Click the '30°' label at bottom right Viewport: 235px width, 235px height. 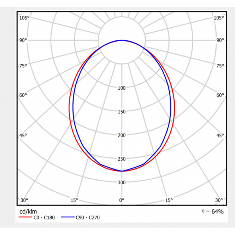coord(219,200)
